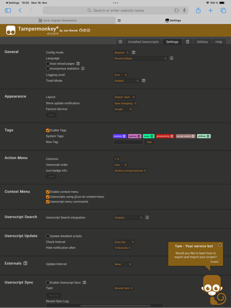
Task: Open Action Menu Columns dropdown
Action: 117,159
